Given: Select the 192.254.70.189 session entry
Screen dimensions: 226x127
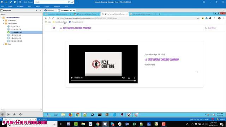Looking at the screenshot, I should [x=16, y=35].
